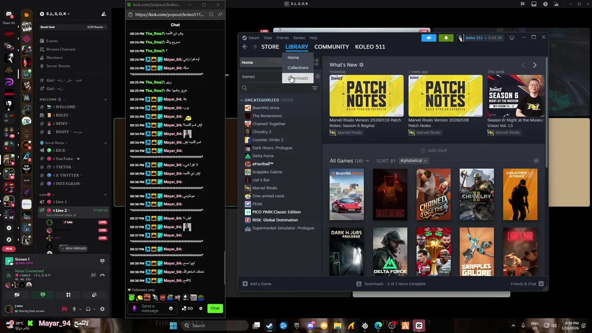Select Marvel Rivals in games list

[x=265, y=188]
